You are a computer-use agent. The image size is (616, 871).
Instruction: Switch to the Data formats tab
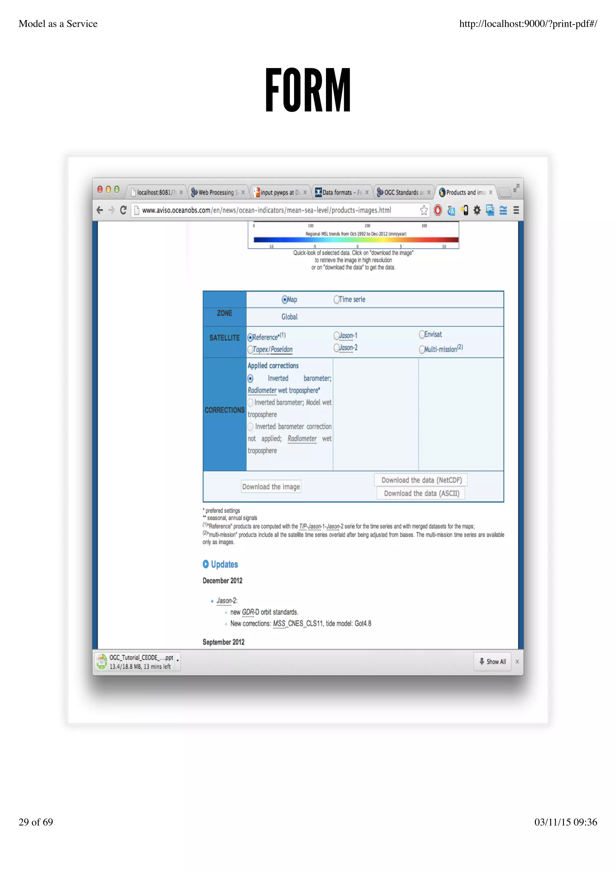[342, 192]
